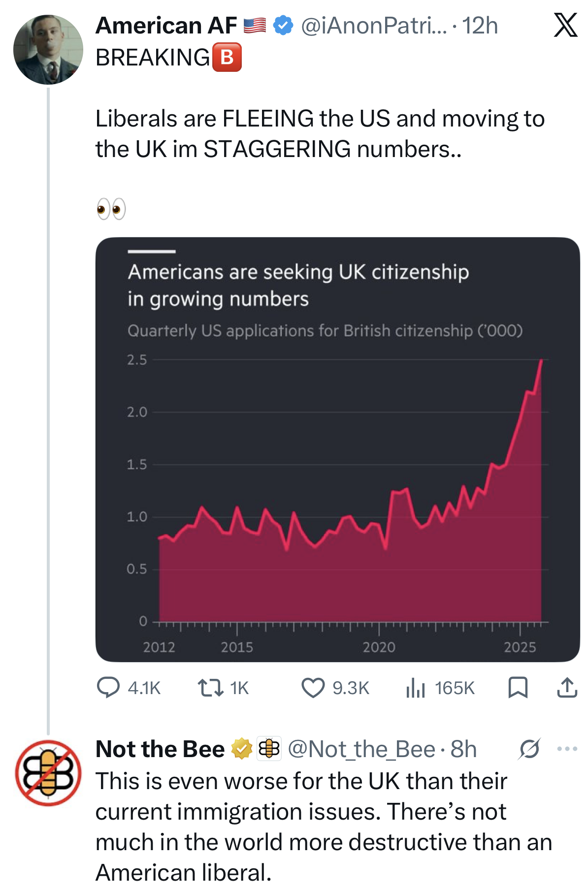This screenshot has width=588, height=891.
Task: Click the bee emoji beside Not the Bee's name
Action: pyautogui.click(x=268, y=749)
